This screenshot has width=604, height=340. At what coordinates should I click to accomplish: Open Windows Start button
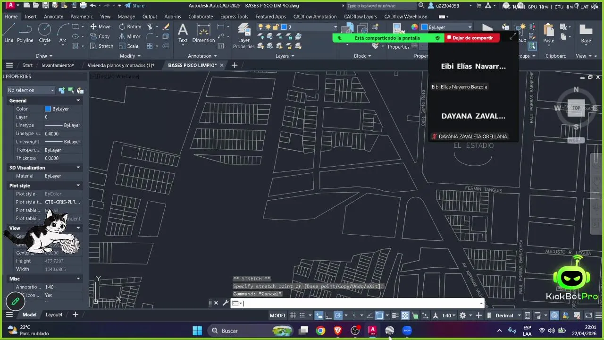197,331
